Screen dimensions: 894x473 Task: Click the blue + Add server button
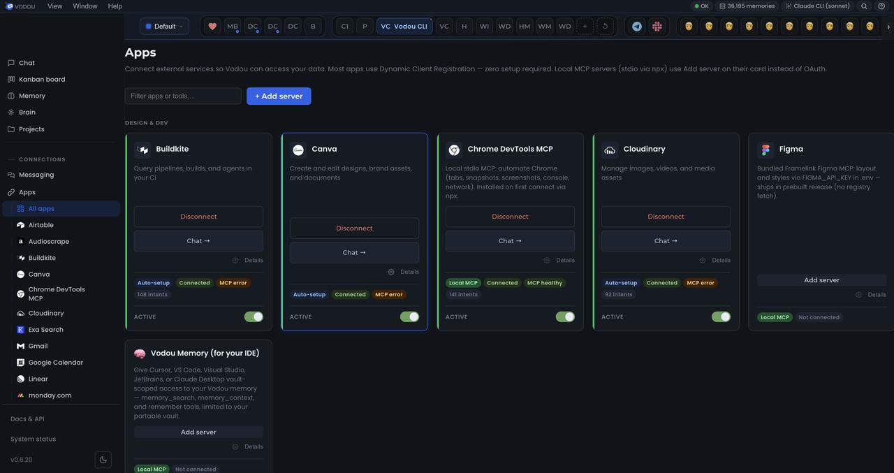click(x=279, y=96)
